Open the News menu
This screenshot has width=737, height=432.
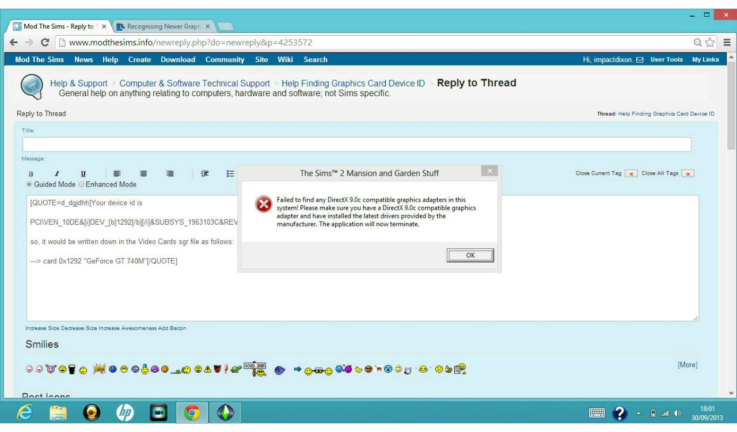pos(83,59)
